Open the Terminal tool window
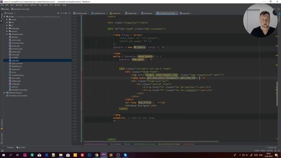Screen dimensions: 281x158 9,147
